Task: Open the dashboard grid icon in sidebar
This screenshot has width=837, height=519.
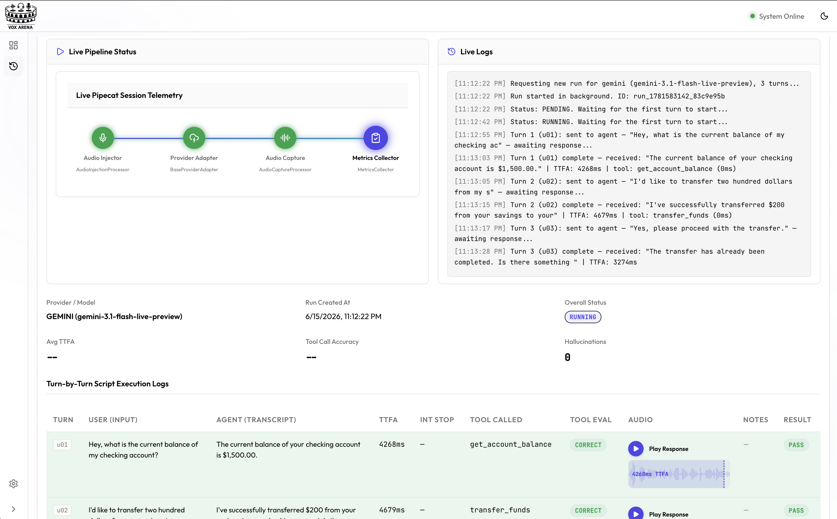Action: (14, 45)
